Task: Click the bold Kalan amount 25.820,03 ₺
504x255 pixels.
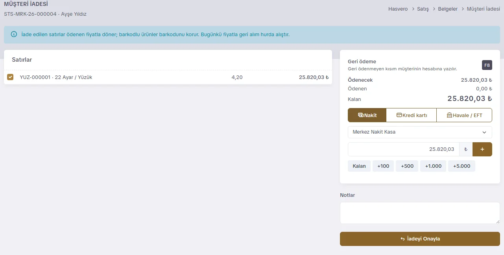Action: [470, 99]
